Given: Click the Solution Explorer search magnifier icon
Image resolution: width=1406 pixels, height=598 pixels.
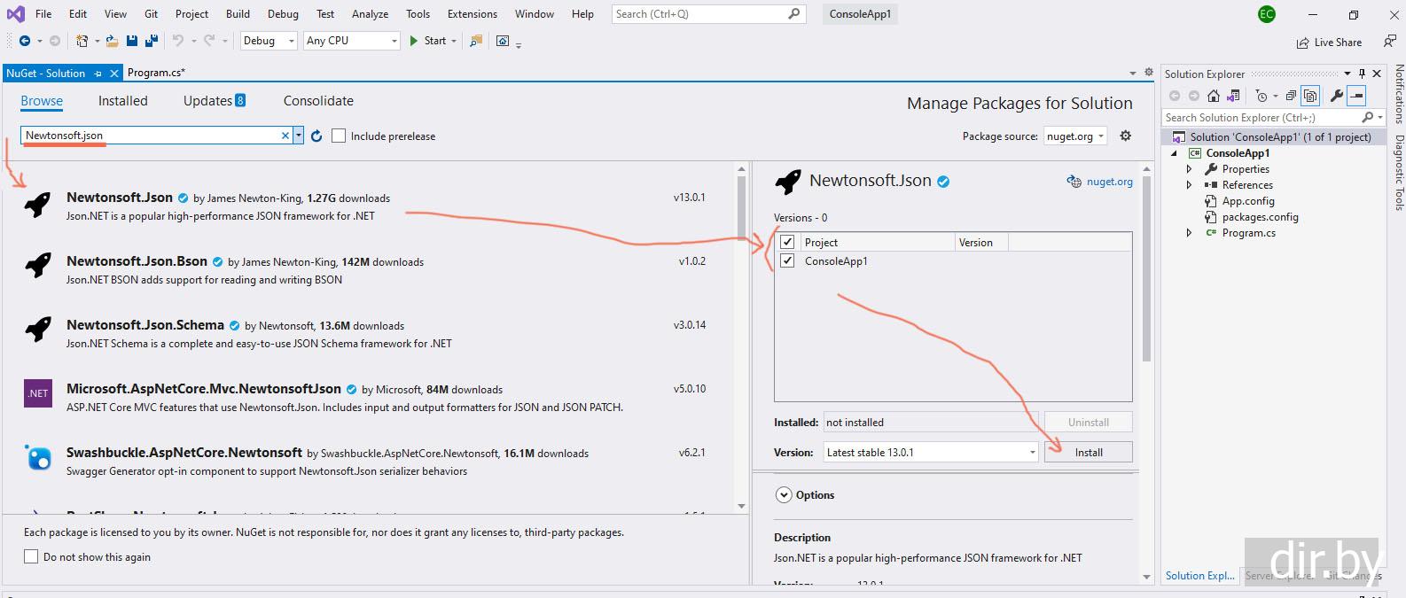Looking at the screenshot, I should (x=1368, y=117).
